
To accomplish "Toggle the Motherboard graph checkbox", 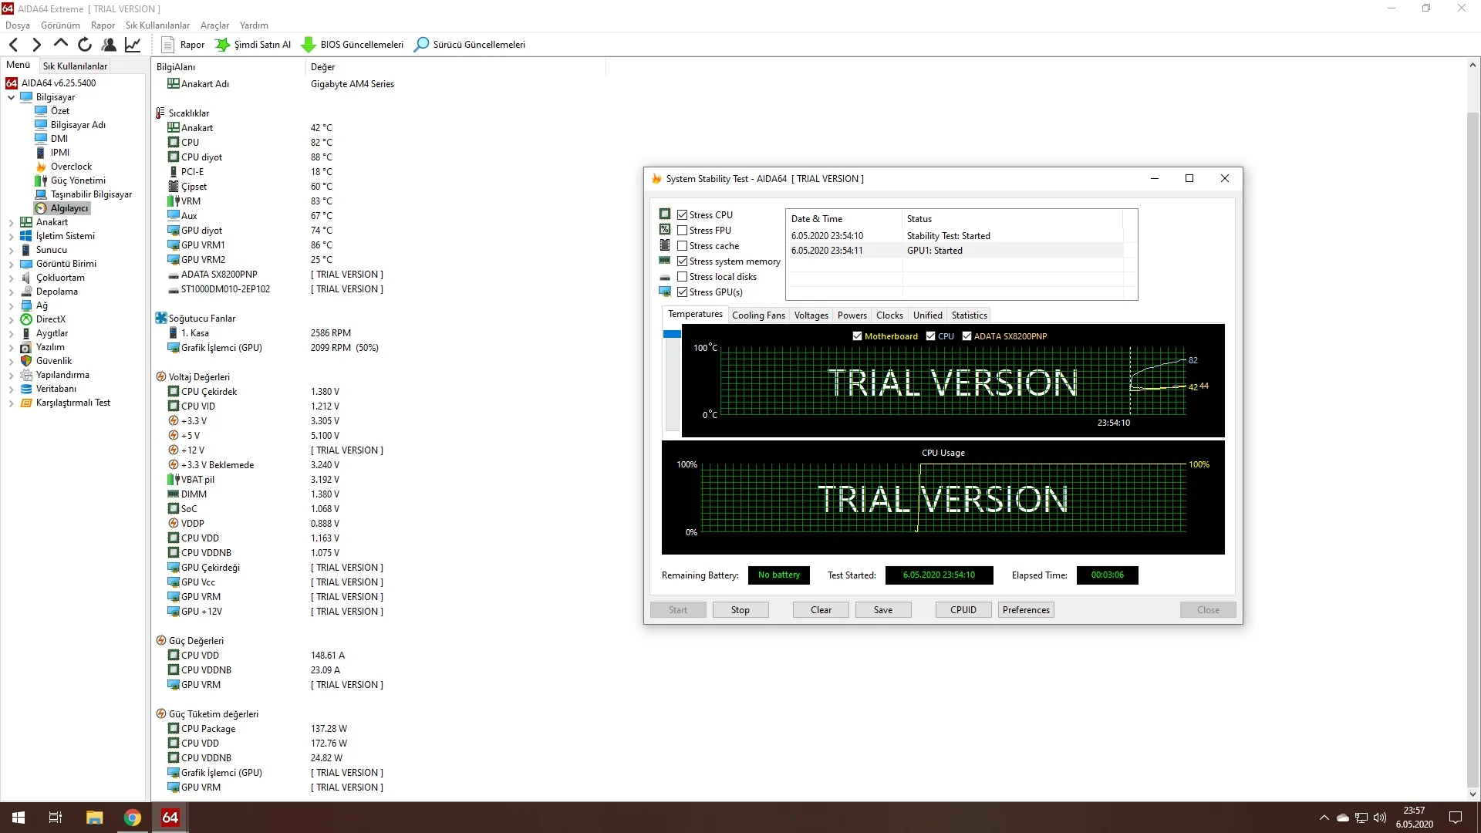I will (857, 336).
